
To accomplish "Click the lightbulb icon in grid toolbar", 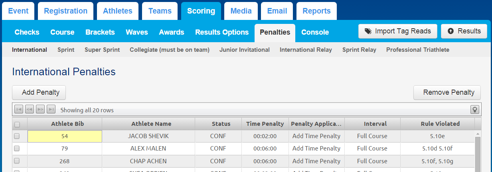I will [474, 109].
